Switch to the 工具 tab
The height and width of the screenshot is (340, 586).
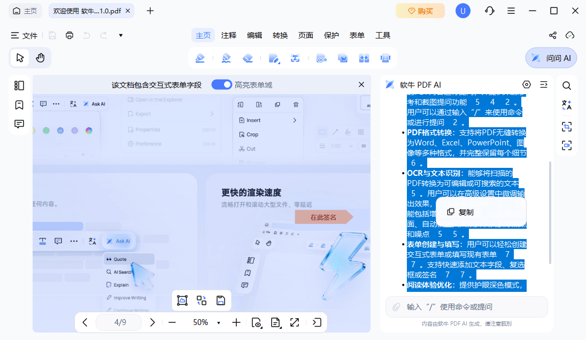(x=383, y=35)
